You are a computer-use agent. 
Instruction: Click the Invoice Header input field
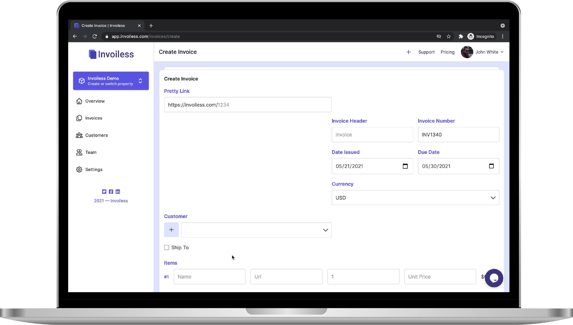coord(372,135)
